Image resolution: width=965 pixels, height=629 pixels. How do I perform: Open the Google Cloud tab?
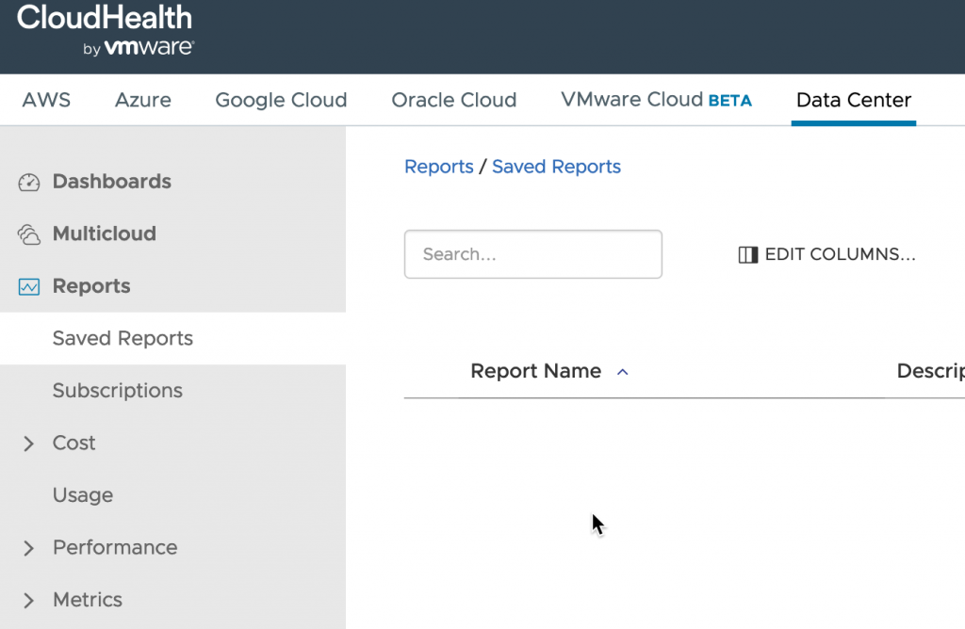tap(281, 99)
